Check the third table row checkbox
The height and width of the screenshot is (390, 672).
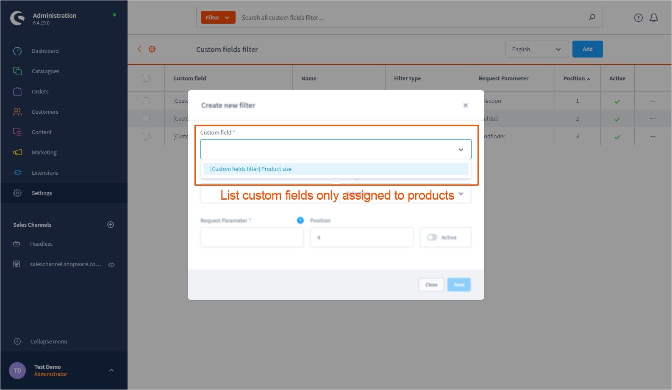click(x=146, y=136)
